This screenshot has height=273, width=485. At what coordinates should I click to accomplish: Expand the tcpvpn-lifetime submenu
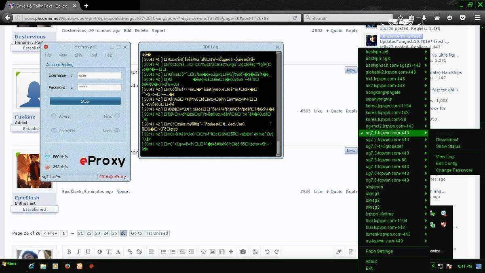pyautogui.click(x=394, y=214)
